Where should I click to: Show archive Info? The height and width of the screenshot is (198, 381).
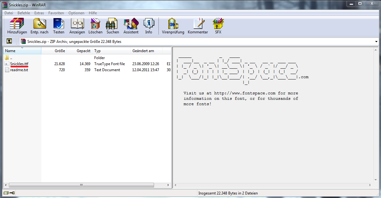pos(149,26)
